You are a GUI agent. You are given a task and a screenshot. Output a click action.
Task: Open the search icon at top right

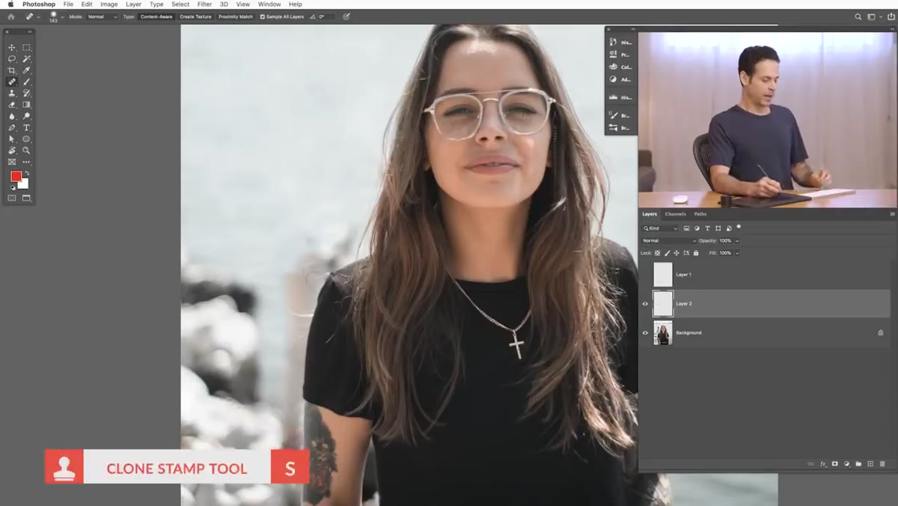(x=858, y=16)
